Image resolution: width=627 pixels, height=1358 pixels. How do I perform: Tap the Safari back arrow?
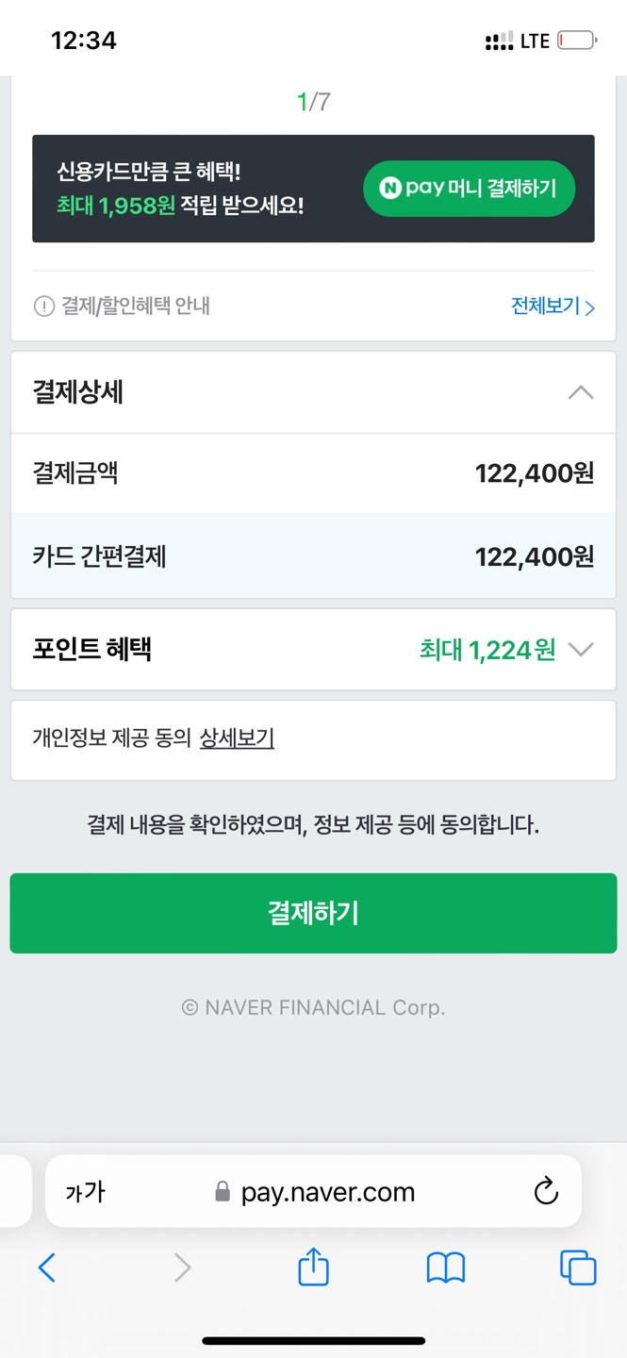click(46, 1268)
